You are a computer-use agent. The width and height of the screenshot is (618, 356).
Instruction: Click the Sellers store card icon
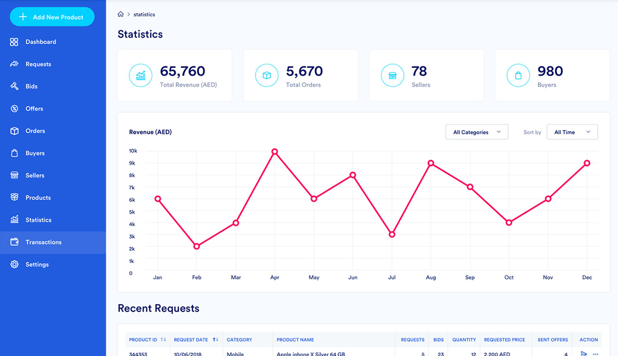click(x=393, y=75)
